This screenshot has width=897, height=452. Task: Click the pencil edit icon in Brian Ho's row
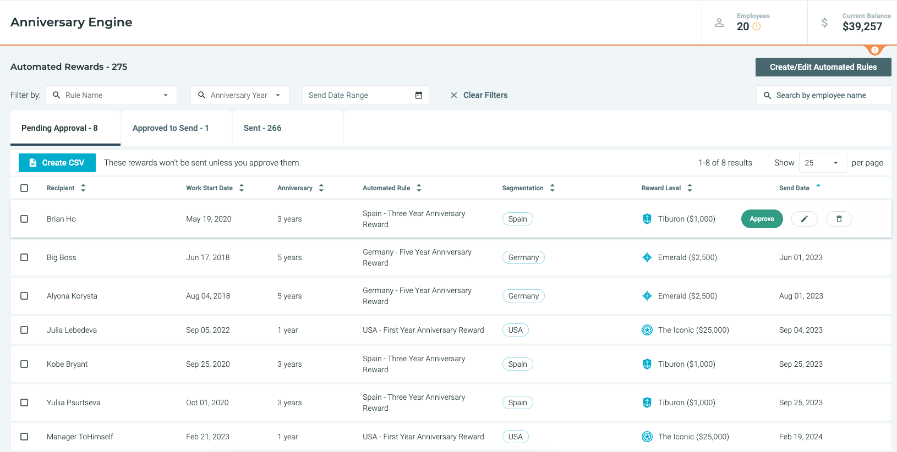[804, 219]
